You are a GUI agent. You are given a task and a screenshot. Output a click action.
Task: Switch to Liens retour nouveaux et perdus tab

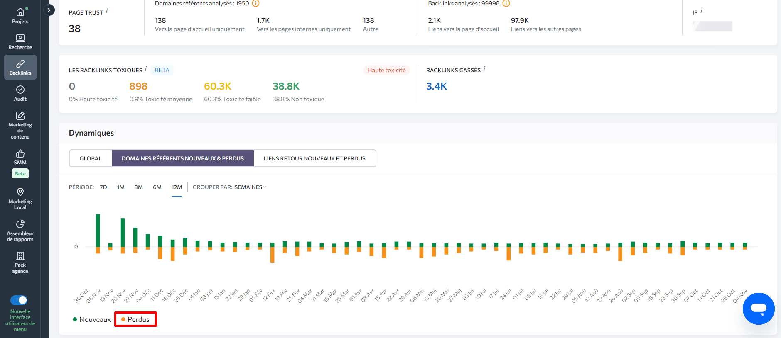click(x=314, y=158)
